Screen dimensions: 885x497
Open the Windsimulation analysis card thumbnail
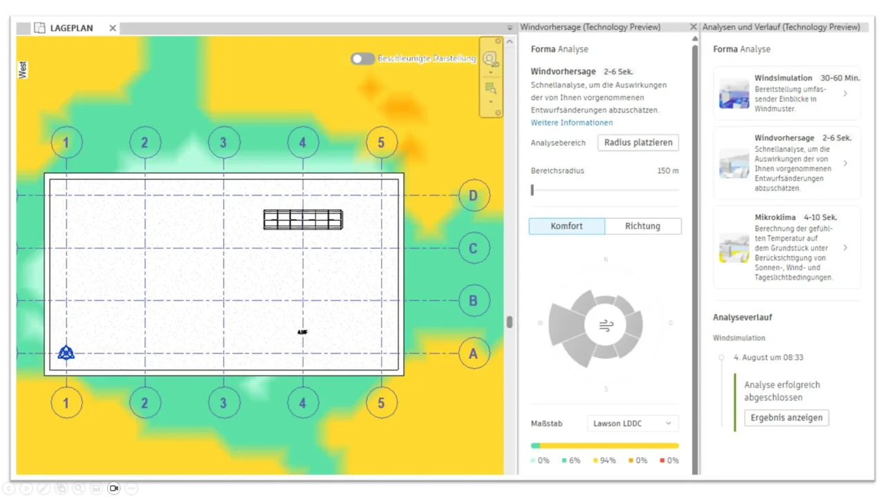[734, 93]
